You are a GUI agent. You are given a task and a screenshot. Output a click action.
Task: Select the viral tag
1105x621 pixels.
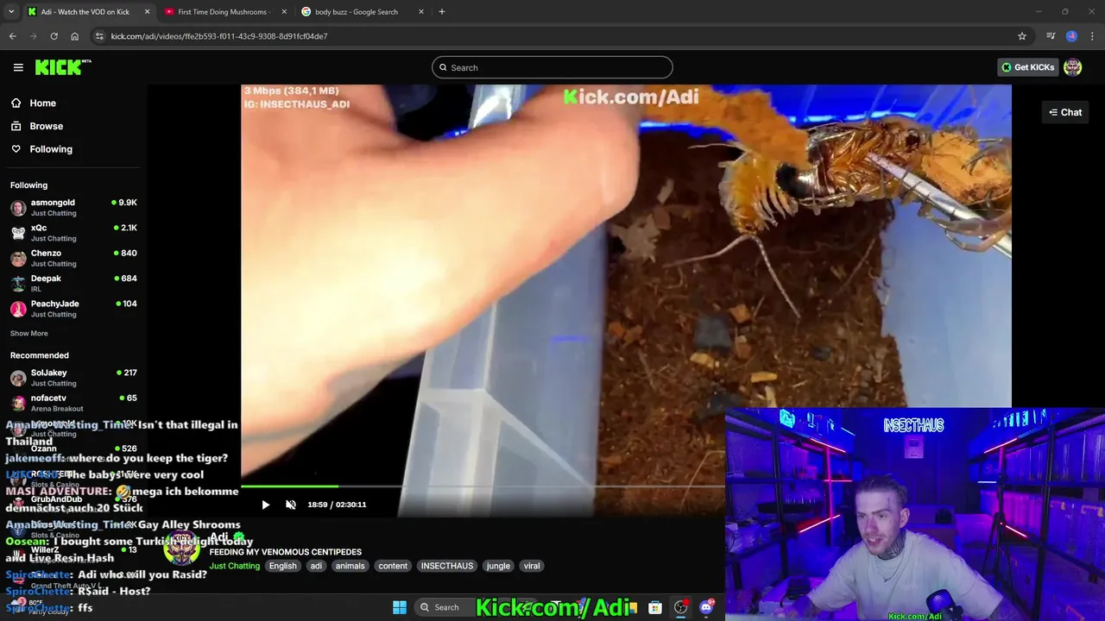pos(532,566)
